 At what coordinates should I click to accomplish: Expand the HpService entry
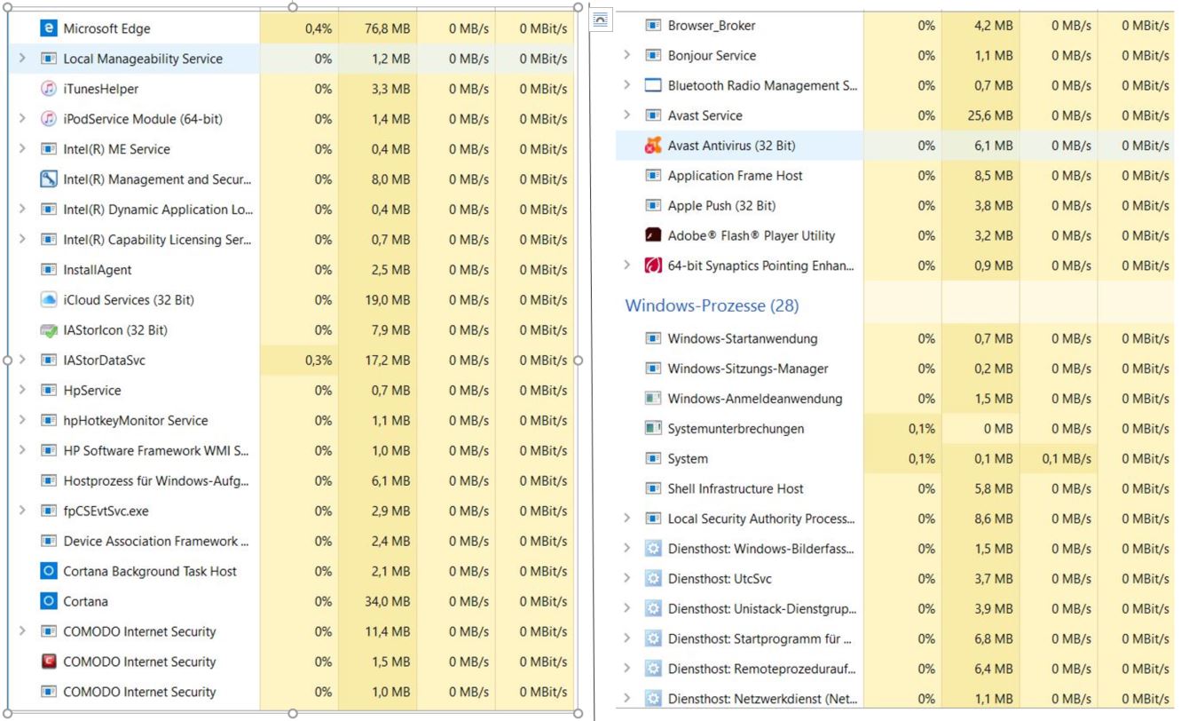(x=21, y=391)
